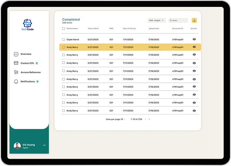231x166 pixels.
Task: Sort by the Patient Name column header
Action: pos(72,29)
